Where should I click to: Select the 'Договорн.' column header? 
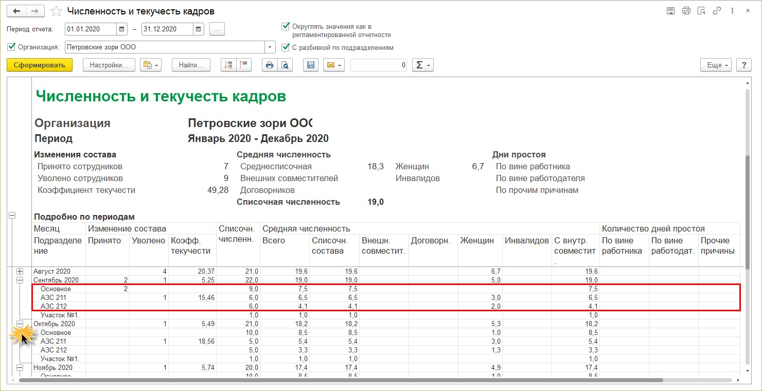(x=433, y=250)
